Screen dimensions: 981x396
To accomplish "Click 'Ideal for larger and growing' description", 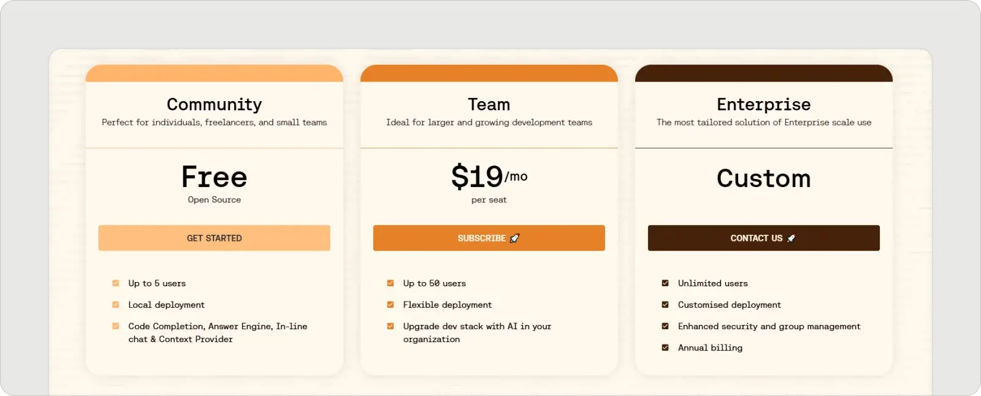I will tap(489, 123).
